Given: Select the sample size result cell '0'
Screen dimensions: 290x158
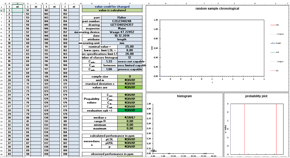Looking at the screenshot, I should pos(130,76).
